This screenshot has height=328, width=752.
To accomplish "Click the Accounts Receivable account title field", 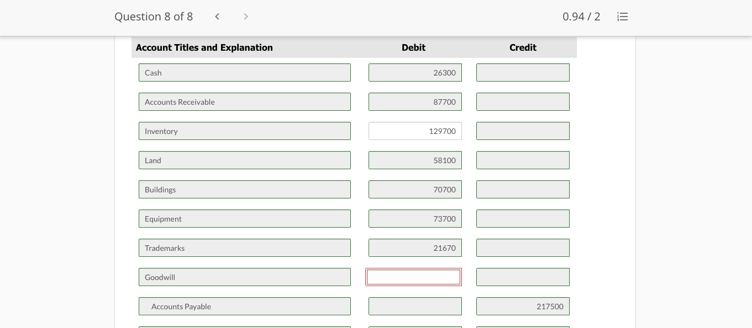I will (x=245, y=101).
